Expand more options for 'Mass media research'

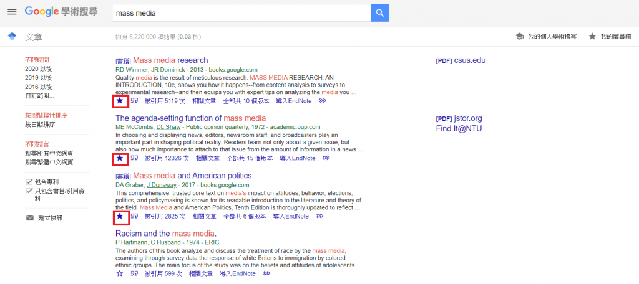click(x=323, y=101)
